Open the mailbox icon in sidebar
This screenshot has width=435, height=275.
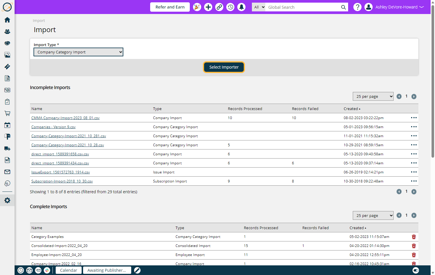[x=7, y=137]
